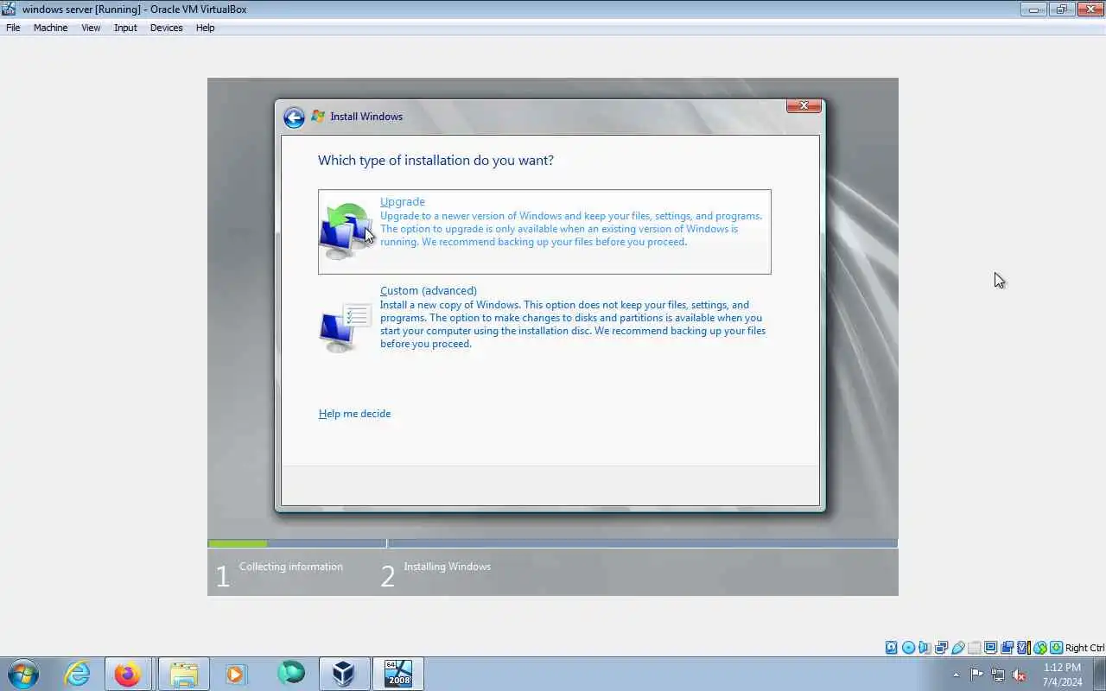Switch to the VirtualBox taskbar button
The image size is (1106, 691).
click(x=344, y=674)
